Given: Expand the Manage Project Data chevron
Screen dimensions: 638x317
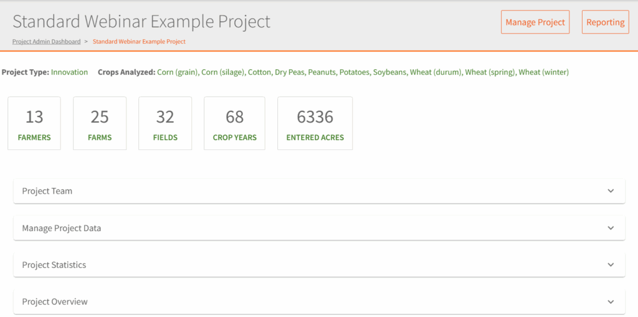Looking at the screenshot, I should (x=611, y=228).
